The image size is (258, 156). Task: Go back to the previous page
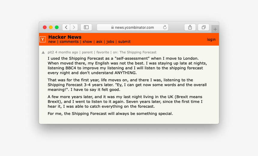(x=66, y=27)
